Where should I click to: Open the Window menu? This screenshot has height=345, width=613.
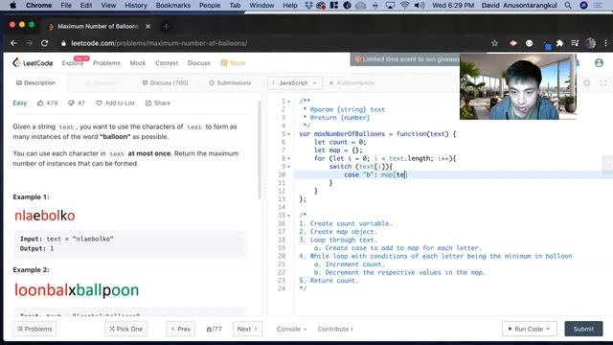261,5
